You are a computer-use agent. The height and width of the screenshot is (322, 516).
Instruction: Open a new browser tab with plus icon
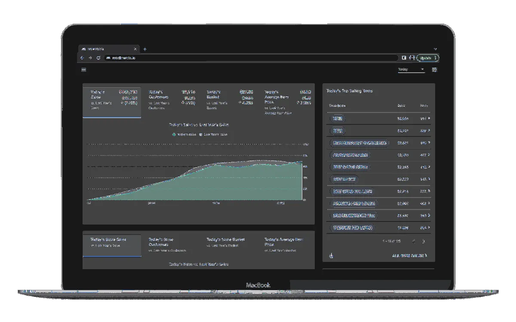pyautogui.click(x=145, y=49)
